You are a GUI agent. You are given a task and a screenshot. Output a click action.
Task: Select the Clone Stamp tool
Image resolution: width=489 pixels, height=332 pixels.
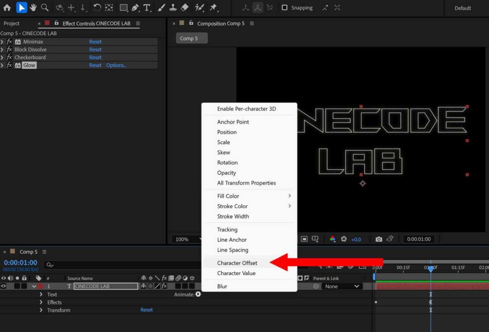tap(173, 8)
